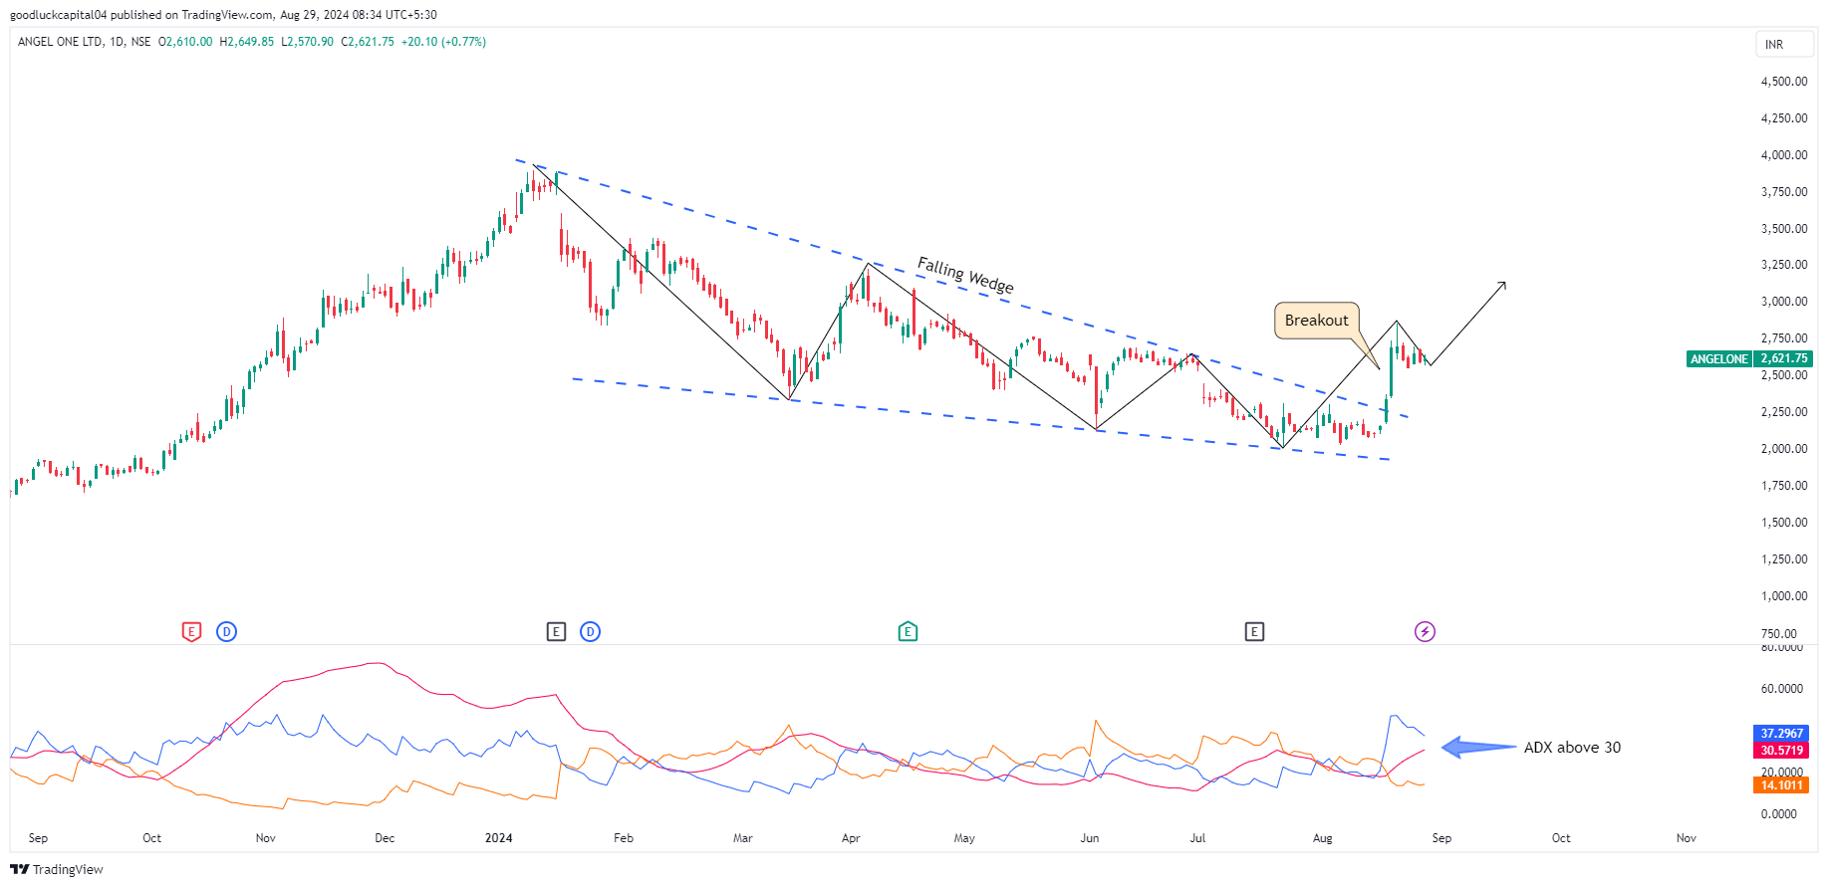Click the red earnings marker near October
Screen dimensions: 1828x887
pos(191,631)
